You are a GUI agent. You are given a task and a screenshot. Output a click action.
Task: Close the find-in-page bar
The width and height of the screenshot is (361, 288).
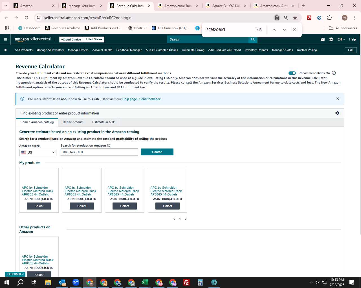tap(294, 30)
